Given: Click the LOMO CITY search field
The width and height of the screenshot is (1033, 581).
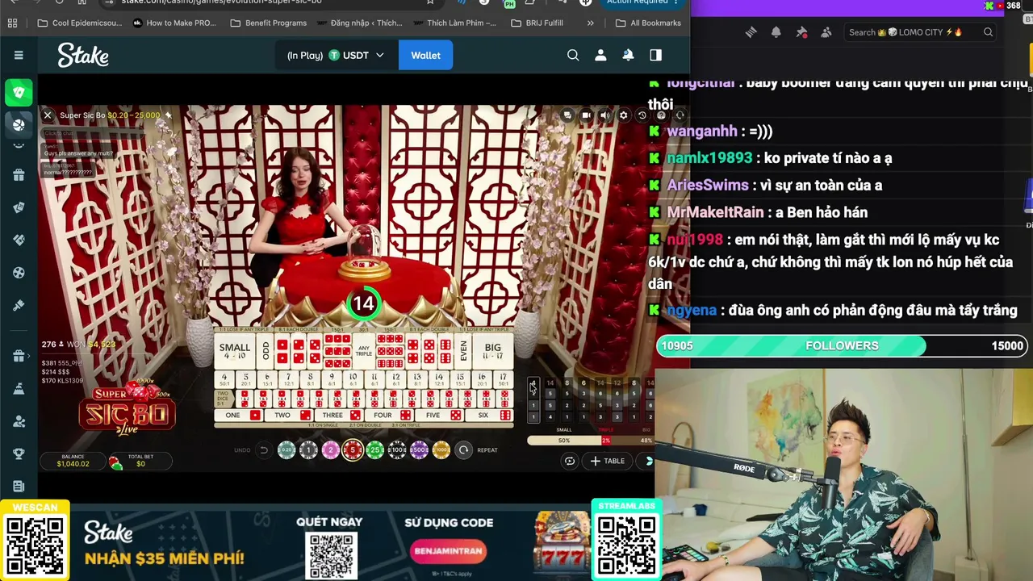Looking at the screenshot, I should [920, 32].
